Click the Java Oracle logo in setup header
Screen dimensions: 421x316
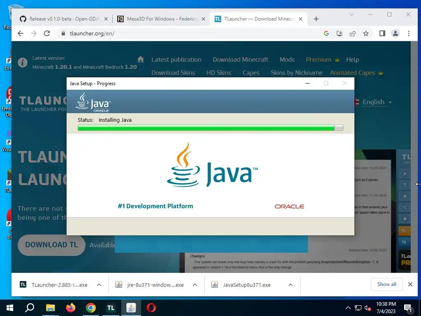click(93, 102)
